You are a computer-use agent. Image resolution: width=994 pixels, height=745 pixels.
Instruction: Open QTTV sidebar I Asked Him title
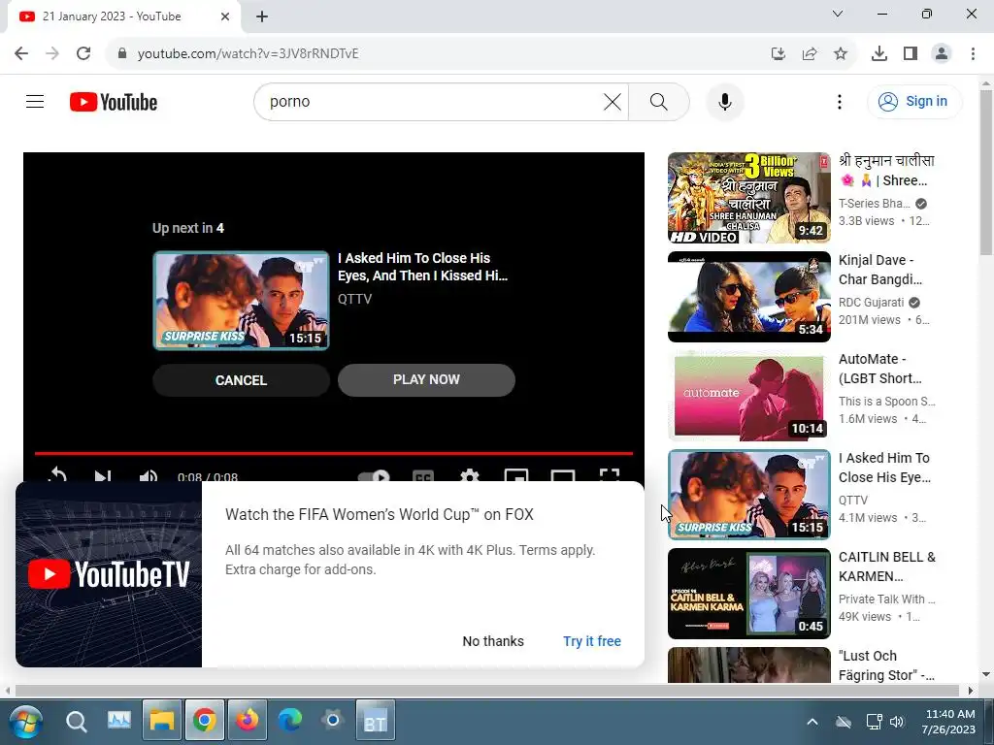coord(884,468)
